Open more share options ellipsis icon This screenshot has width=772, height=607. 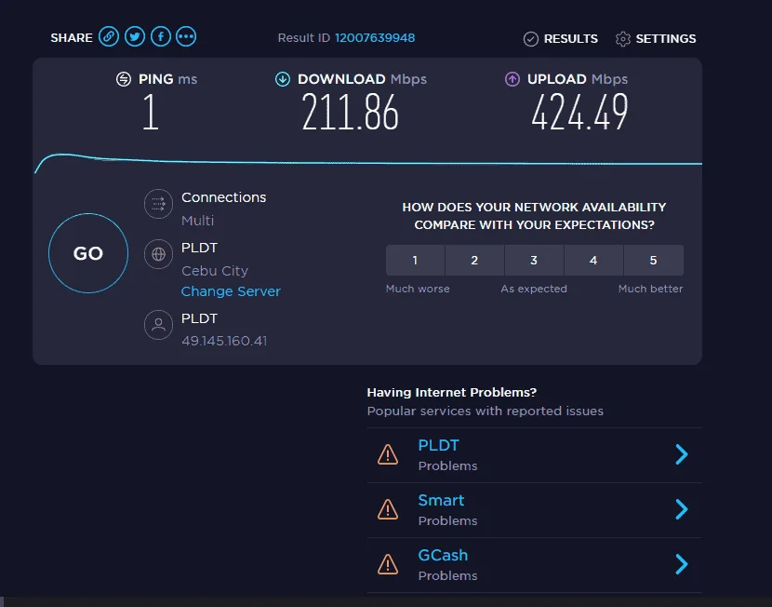click(186, 37)
